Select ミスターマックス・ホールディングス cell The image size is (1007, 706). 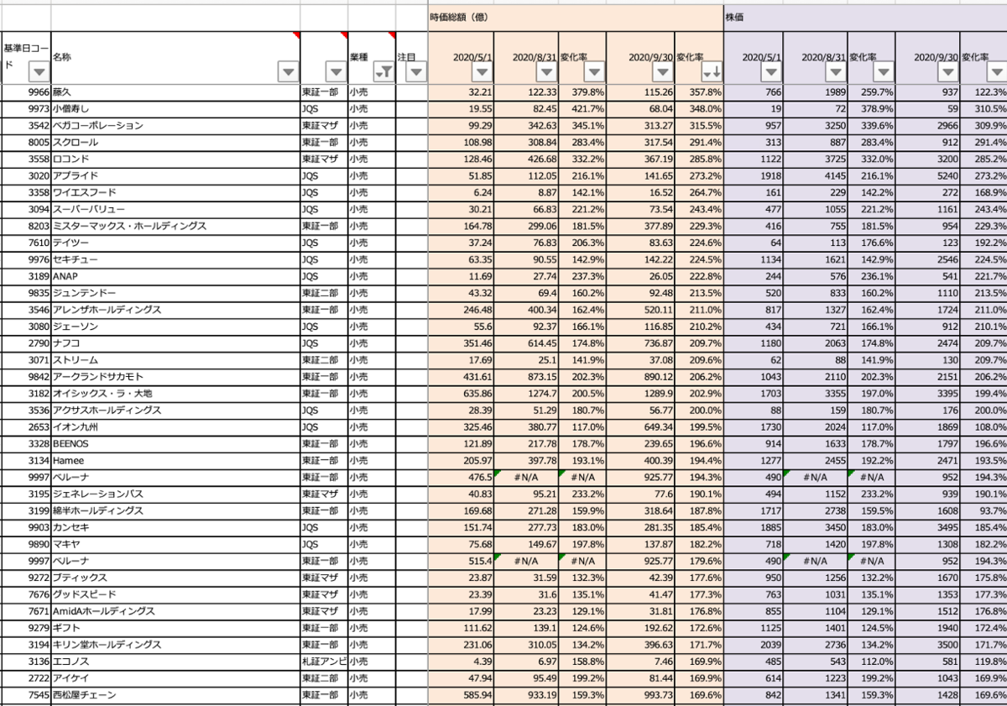[x=175, y=227]
